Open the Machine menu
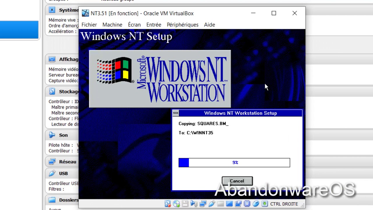Screen dimensions: 373x210 pos(112,25)
